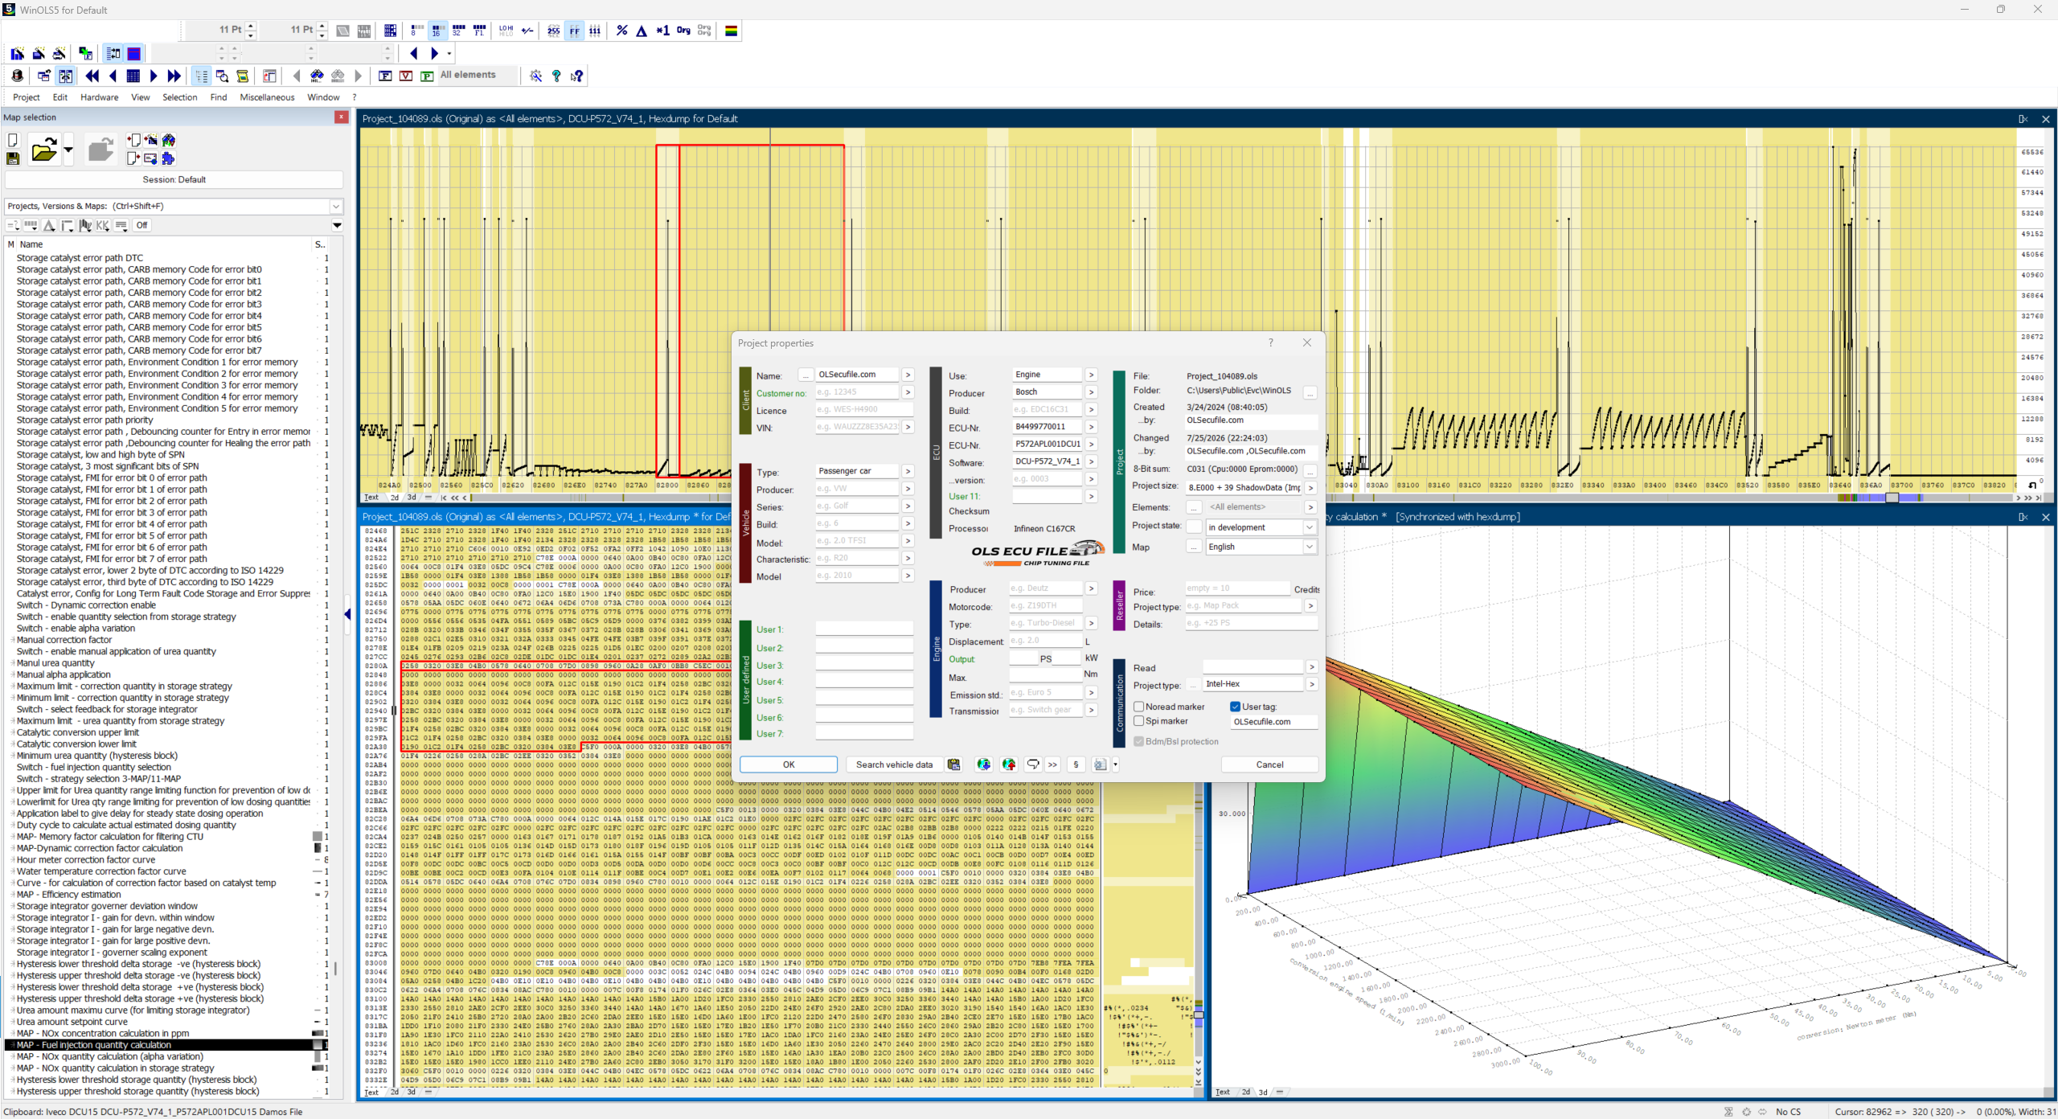Open the configuration tools icon
Viewport: 2058px width, 1119px height.
pyautogui.click(x=536, y=76)
